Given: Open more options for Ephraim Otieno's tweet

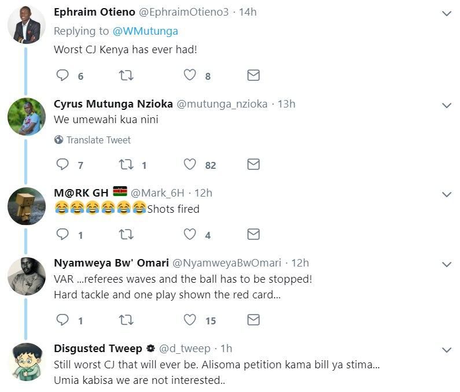Looking at the screenshot, I should [447, 13].
